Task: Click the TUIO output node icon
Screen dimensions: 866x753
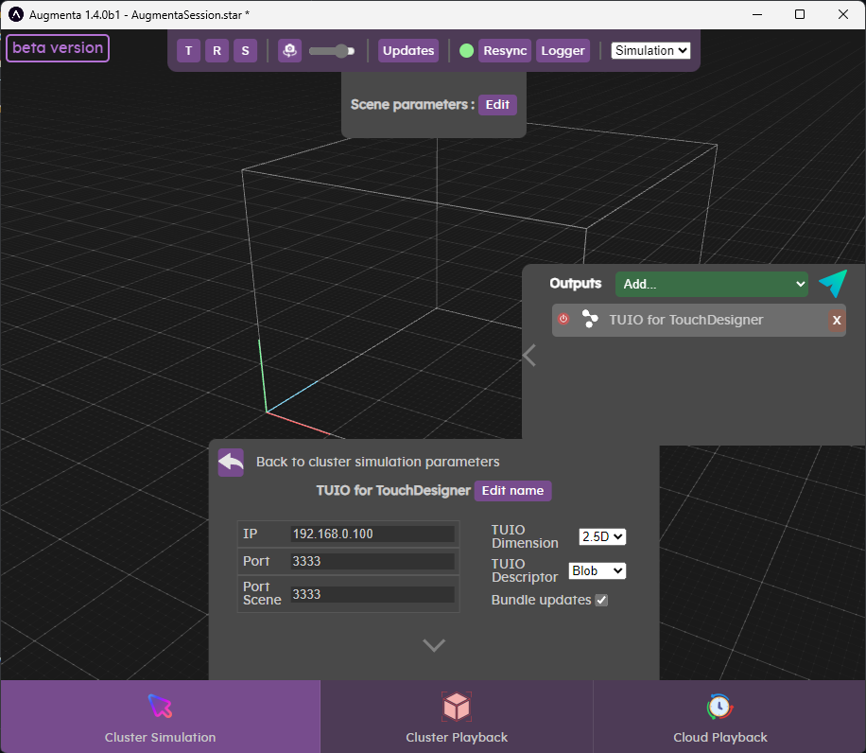Action: (590, 320)
